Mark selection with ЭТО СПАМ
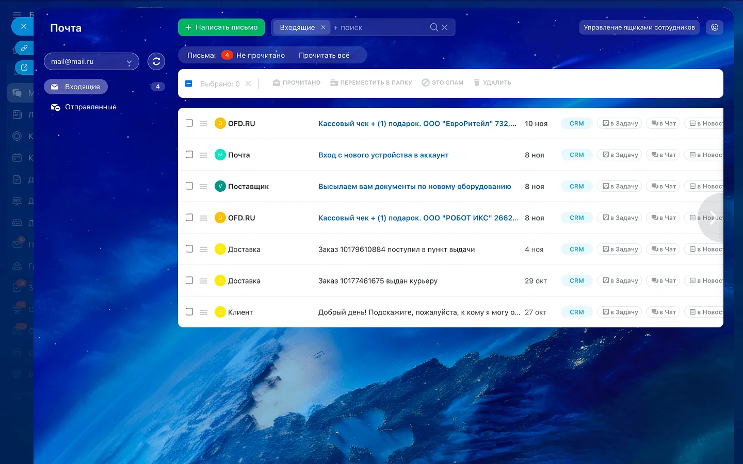 [443, 82]
